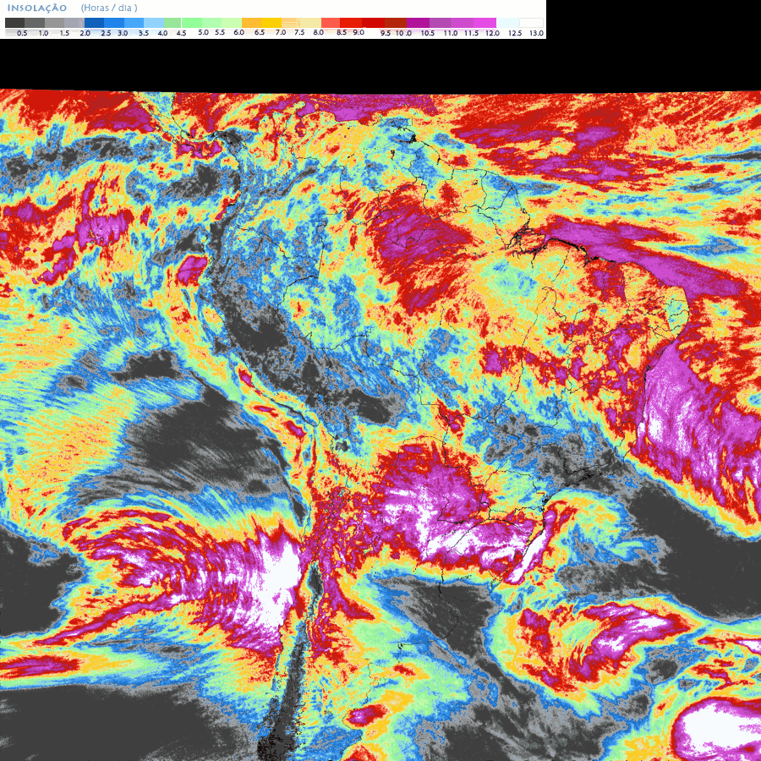Click the very pale blue swatch ending at 12.5

(507, 23)
